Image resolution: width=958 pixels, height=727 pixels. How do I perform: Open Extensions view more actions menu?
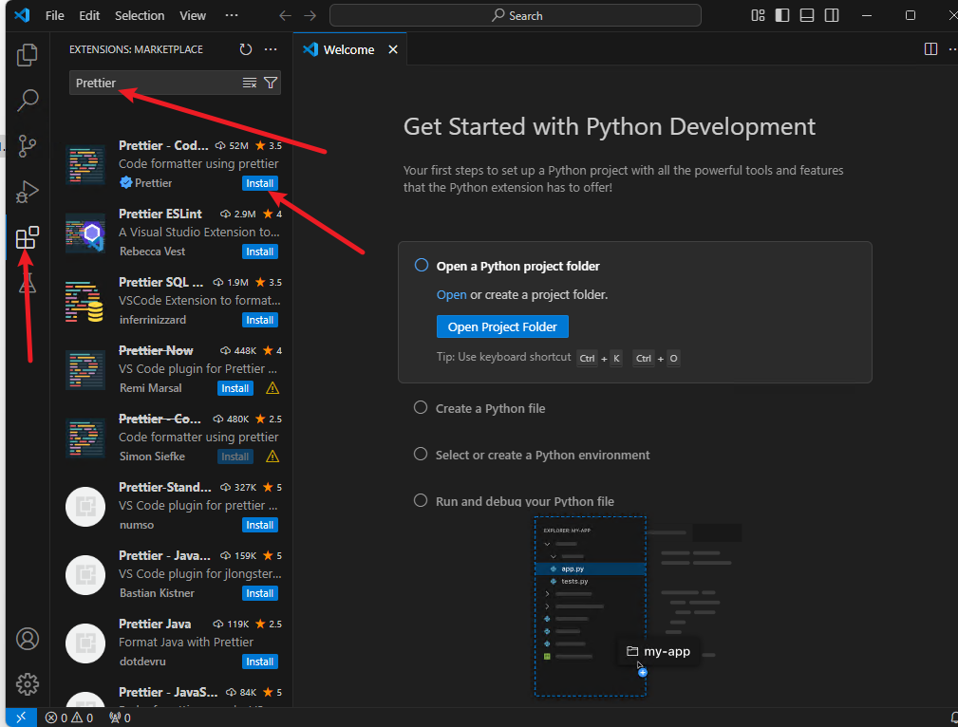(x=271, y=49)
